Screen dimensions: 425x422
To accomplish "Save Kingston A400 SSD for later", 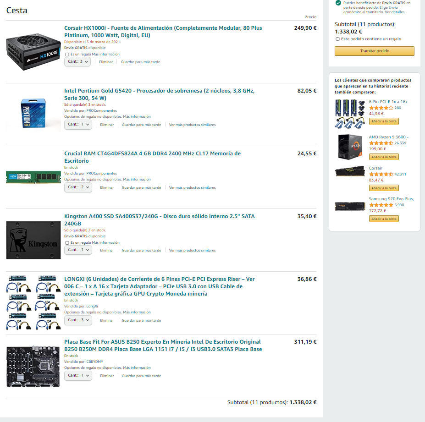I will (142, 250).
